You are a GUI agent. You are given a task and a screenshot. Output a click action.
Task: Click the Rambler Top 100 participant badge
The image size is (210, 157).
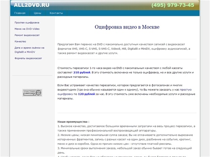(32, 93)
